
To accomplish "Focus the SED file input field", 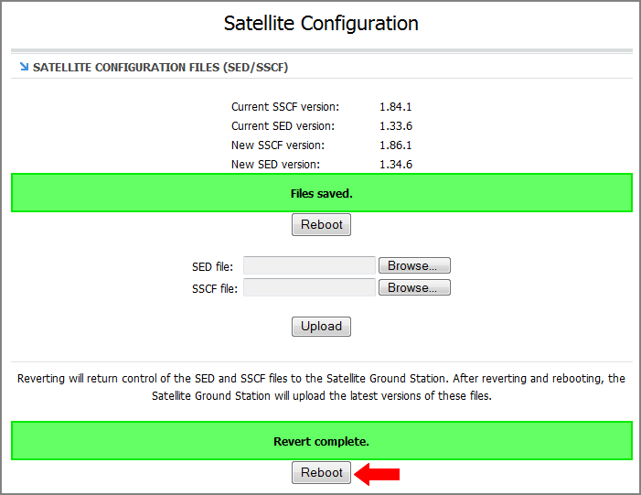I will pos(309,265).
